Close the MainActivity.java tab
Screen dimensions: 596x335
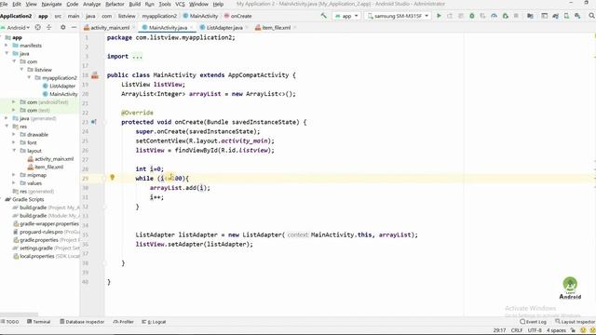tap(191, 28)
